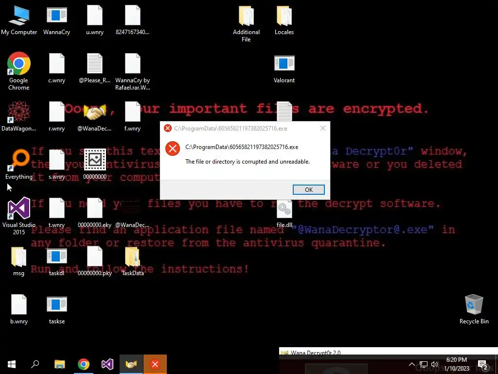Image resolution: width=498 pixels, height=374 pixels.
Task: Select WannaCry by Rafael.rar file icon
Action: pos(132,72)
